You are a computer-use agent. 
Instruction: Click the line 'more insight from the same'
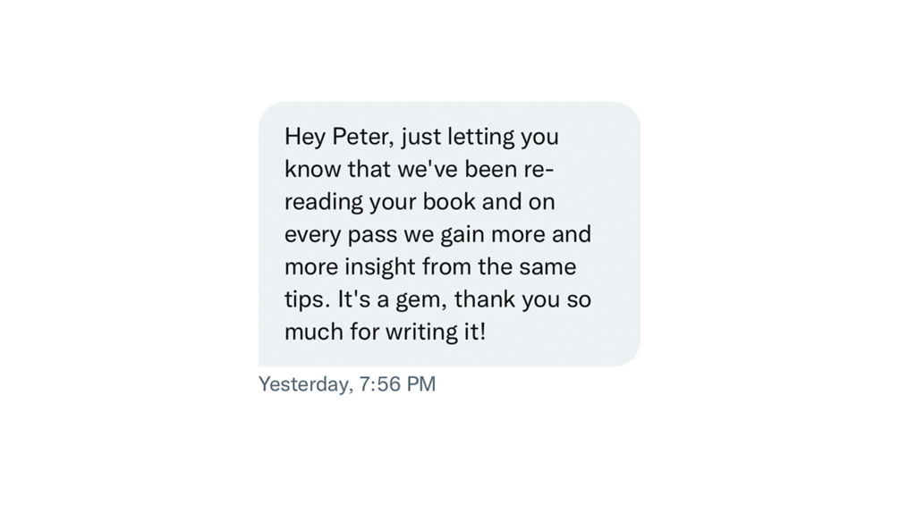pos(430,266)
